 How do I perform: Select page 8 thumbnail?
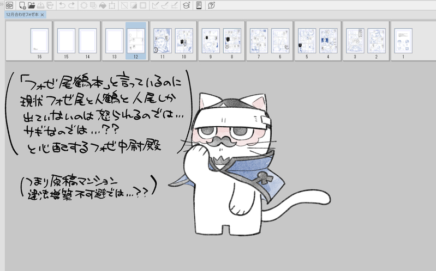coord(232,41)
